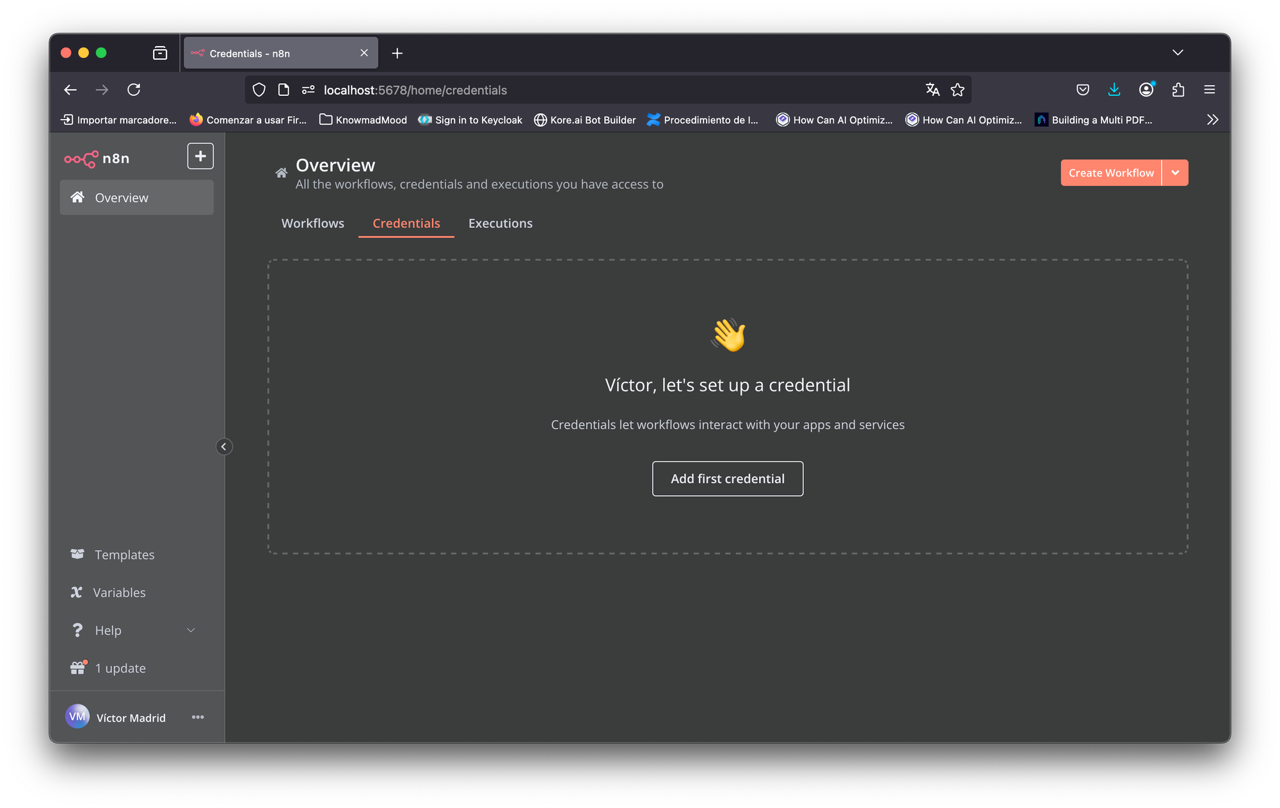
Task: Open Firefox downloads panel
Action: 1114,90
